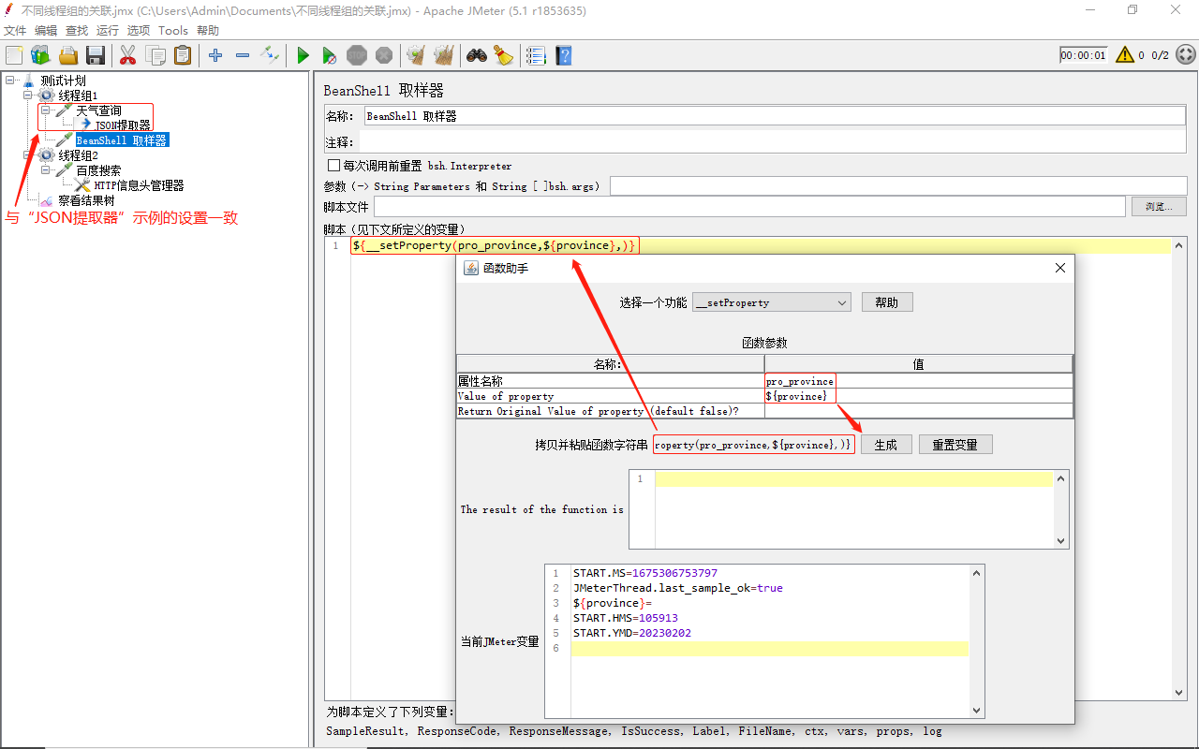Screen dimensions: 1199x749
Task: Click the Paste clipboard icon
Action: 183,55
